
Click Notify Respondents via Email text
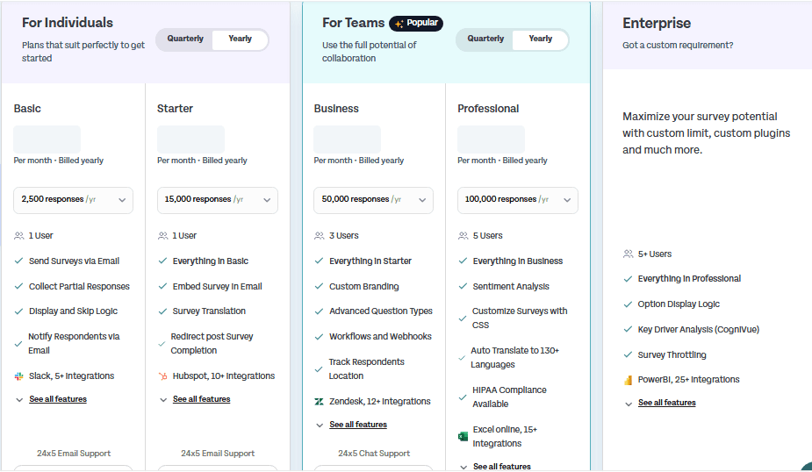pyautogui.click(x=74, y=344)
